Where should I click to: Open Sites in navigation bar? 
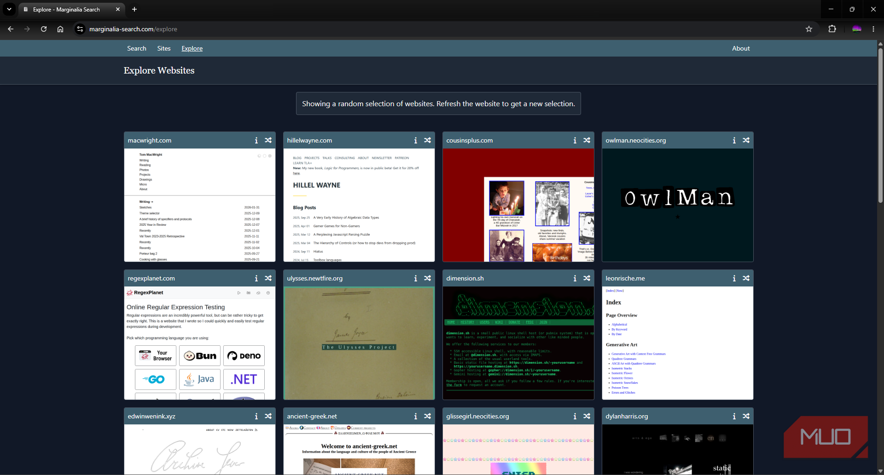[x=164, y=48]
